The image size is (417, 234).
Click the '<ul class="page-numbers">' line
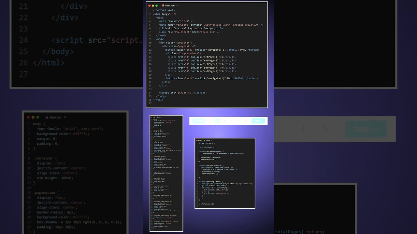(183, 53)
